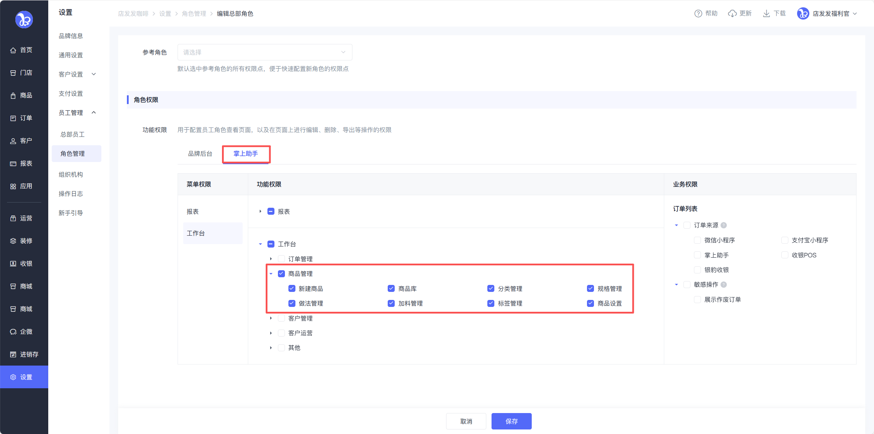Open the 参考角色 dropdown
The height and width of the screenshot is (434, 874).
pyautogui.click(x=265, y=52)
